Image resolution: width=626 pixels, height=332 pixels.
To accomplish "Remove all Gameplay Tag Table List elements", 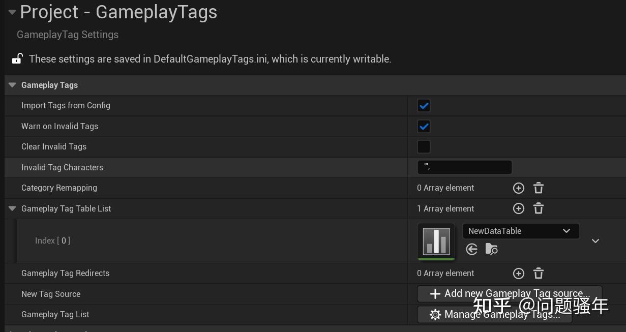I will 539,208.
